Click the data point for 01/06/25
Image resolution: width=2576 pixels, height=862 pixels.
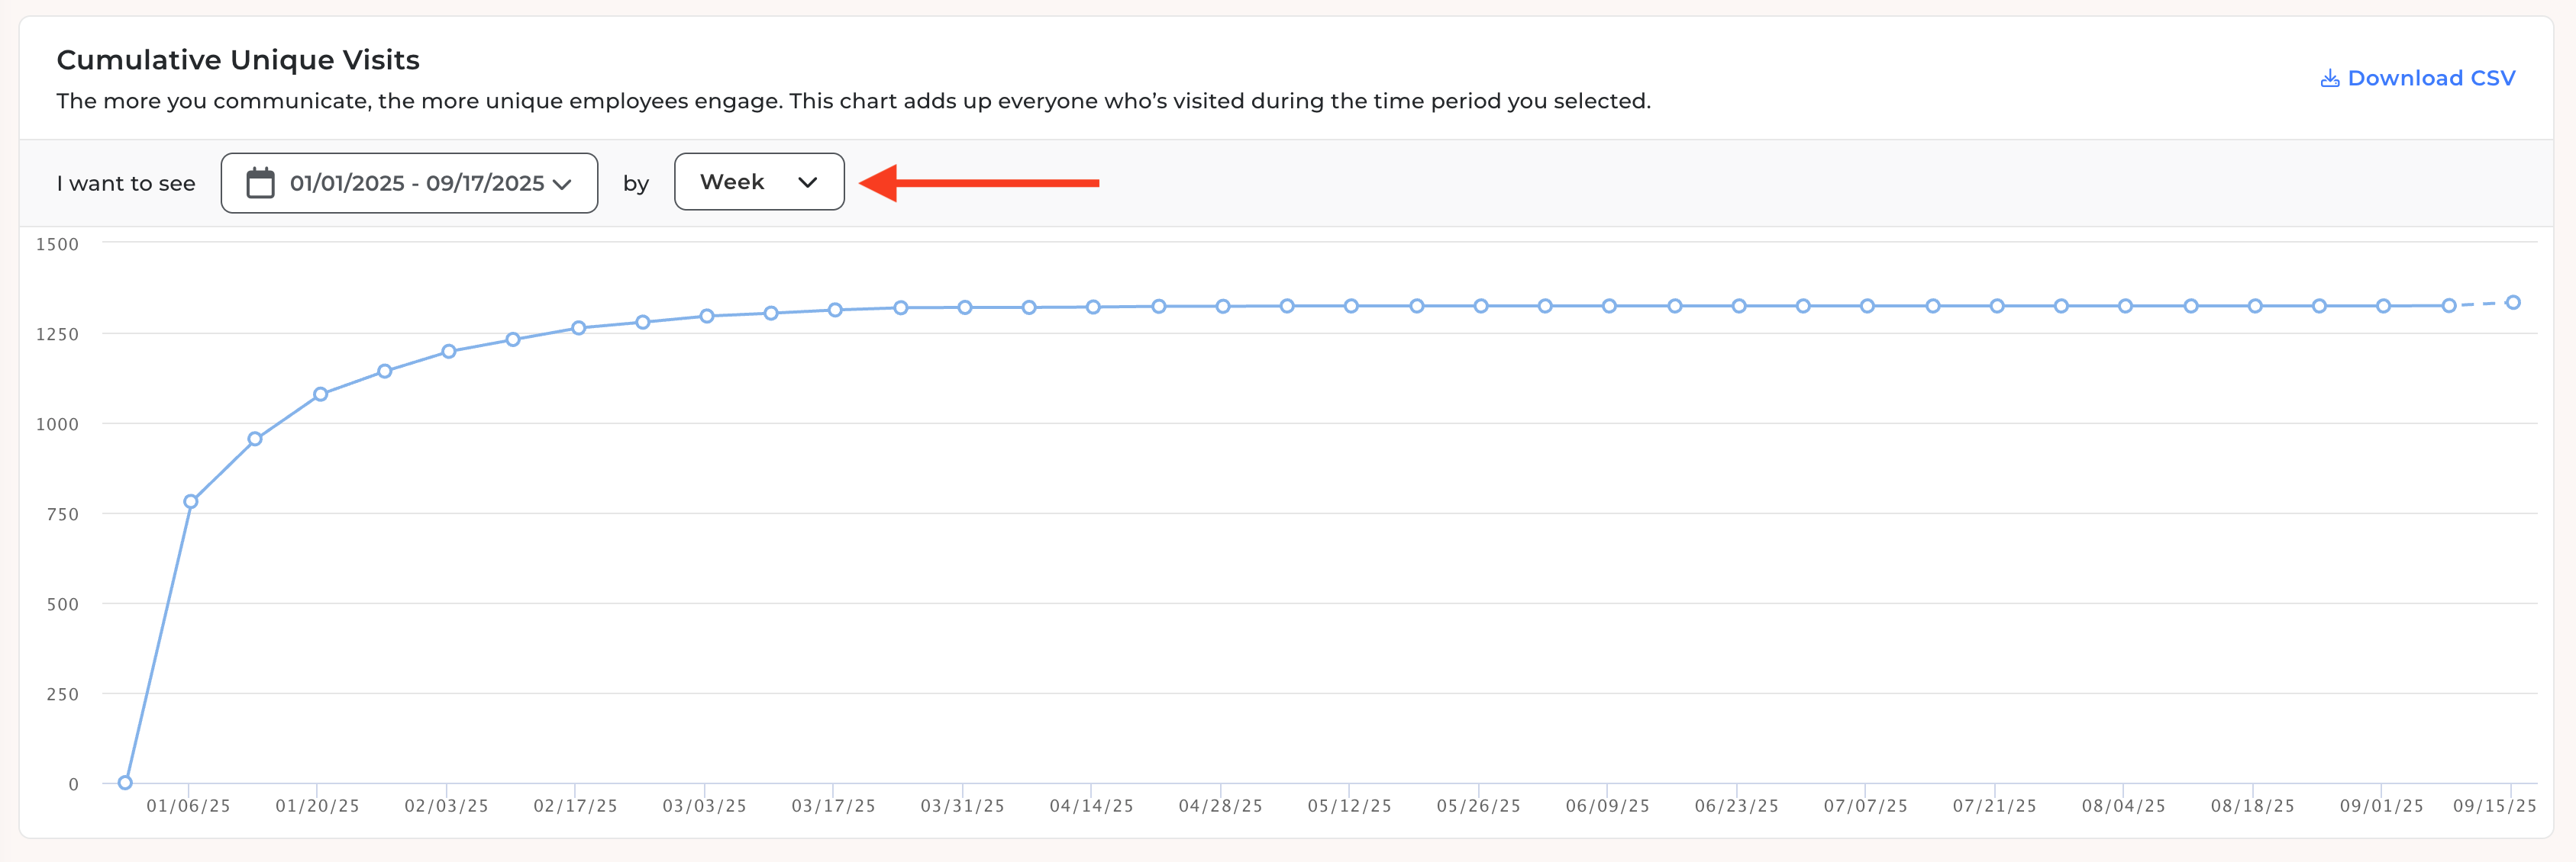[x=190, y=501]
